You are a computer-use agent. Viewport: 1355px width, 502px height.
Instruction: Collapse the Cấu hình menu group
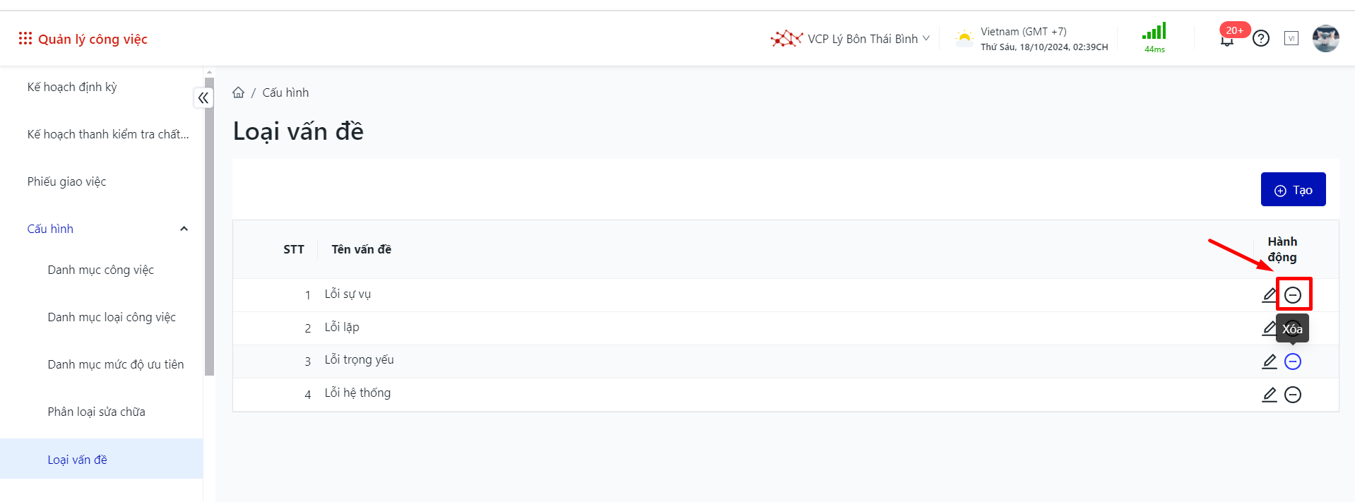pos(184,229)
